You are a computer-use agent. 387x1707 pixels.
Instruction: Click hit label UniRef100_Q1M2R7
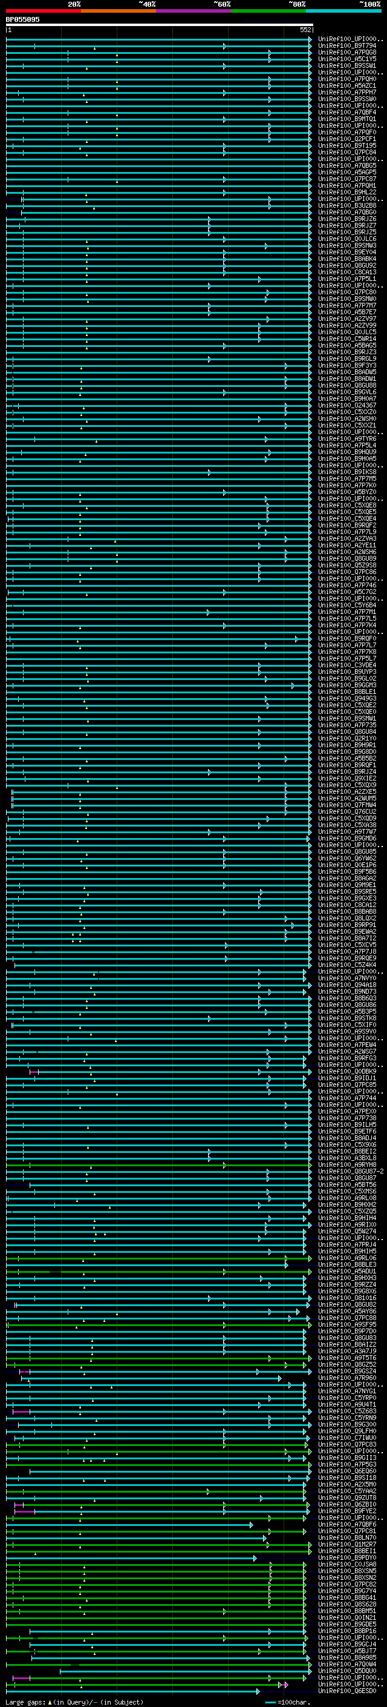347,1544
